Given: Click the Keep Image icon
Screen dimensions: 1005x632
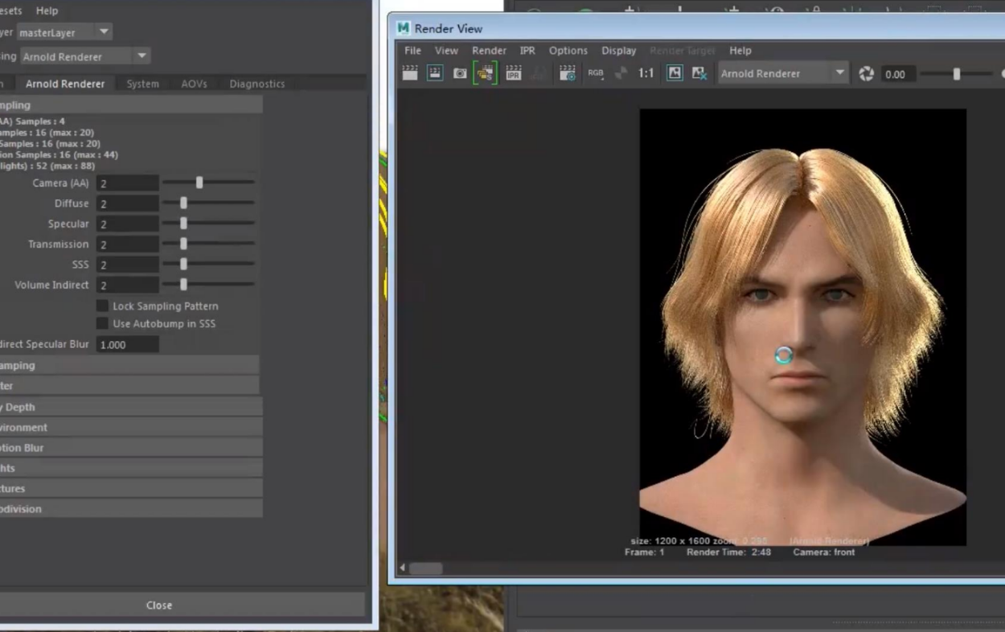Looking at the screenshot, I should [675, 73].
